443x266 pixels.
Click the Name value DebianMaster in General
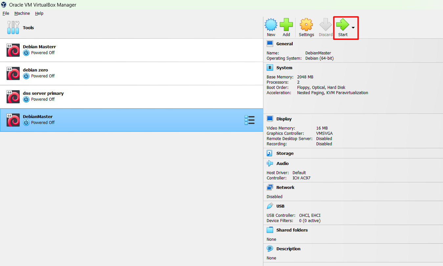tap(318, 53)
